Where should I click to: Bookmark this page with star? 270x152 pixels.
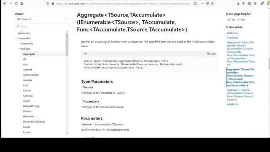coord(212,3)
